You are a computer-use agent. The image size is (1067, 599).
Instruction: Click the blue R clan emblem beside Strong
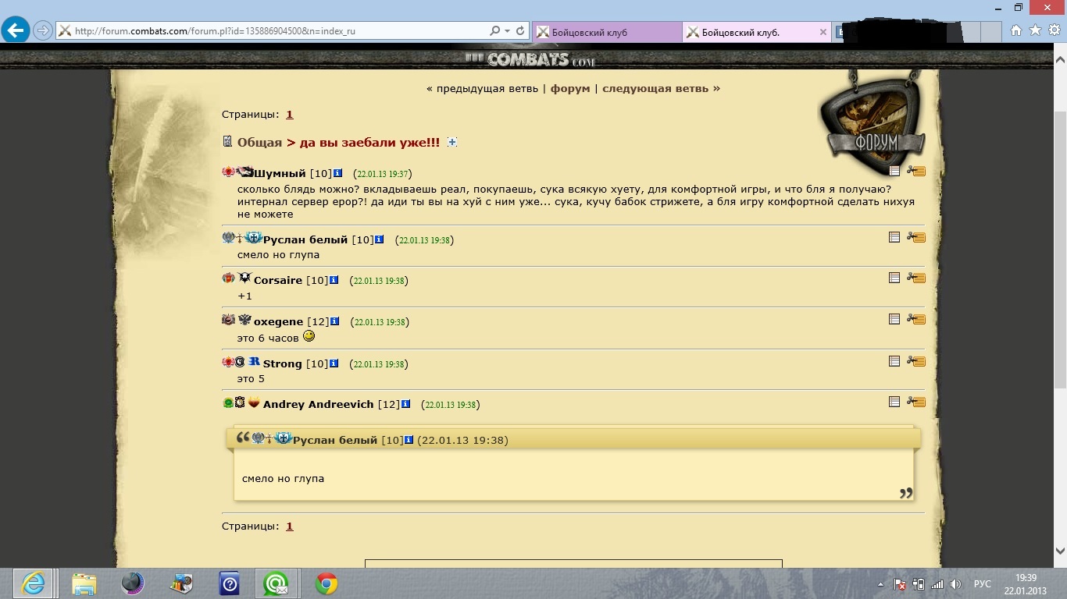pyautogui.click(x=254, y=362)
